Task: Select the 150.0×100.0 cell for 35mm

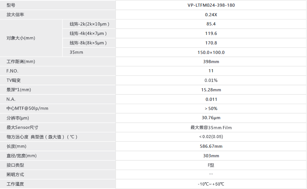Action: [211, 53]
